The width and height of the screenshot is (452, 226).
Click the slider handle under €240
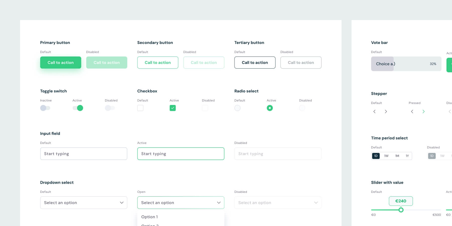[x=401, y=210]
